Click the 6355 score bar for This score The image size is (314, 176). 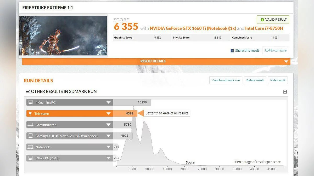coord(125,114)
